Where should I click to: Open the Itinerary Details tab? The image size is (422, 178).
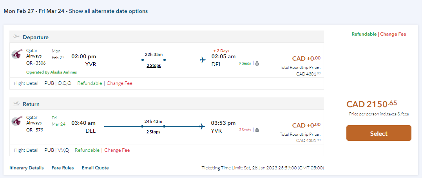pos(27,168)
